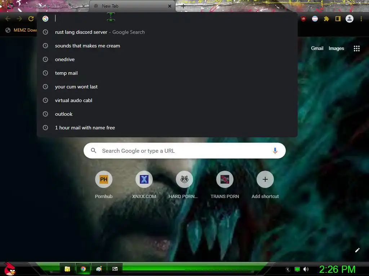
Task: Click the forward navigation arrow
Action: (19, 19)
